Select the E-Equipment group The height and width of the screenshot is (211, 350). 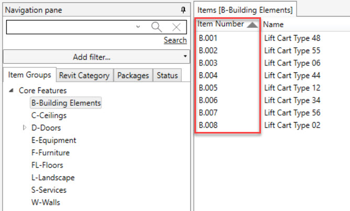[53, 140]
